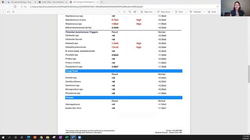Zoom in the PDF with the plus icon
250x140 pixels.
pyautogui.click(x=124, y=12)
